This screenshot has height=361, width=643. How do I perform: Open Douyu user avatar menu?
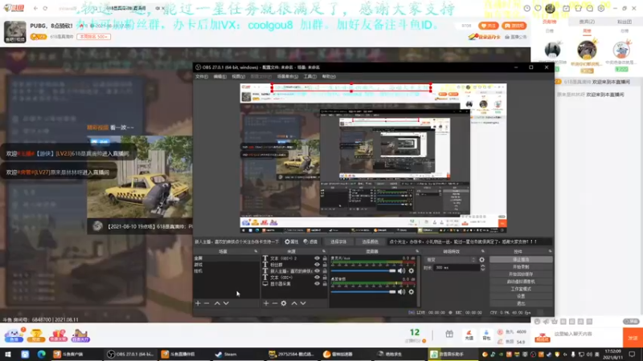coord(551,8)
